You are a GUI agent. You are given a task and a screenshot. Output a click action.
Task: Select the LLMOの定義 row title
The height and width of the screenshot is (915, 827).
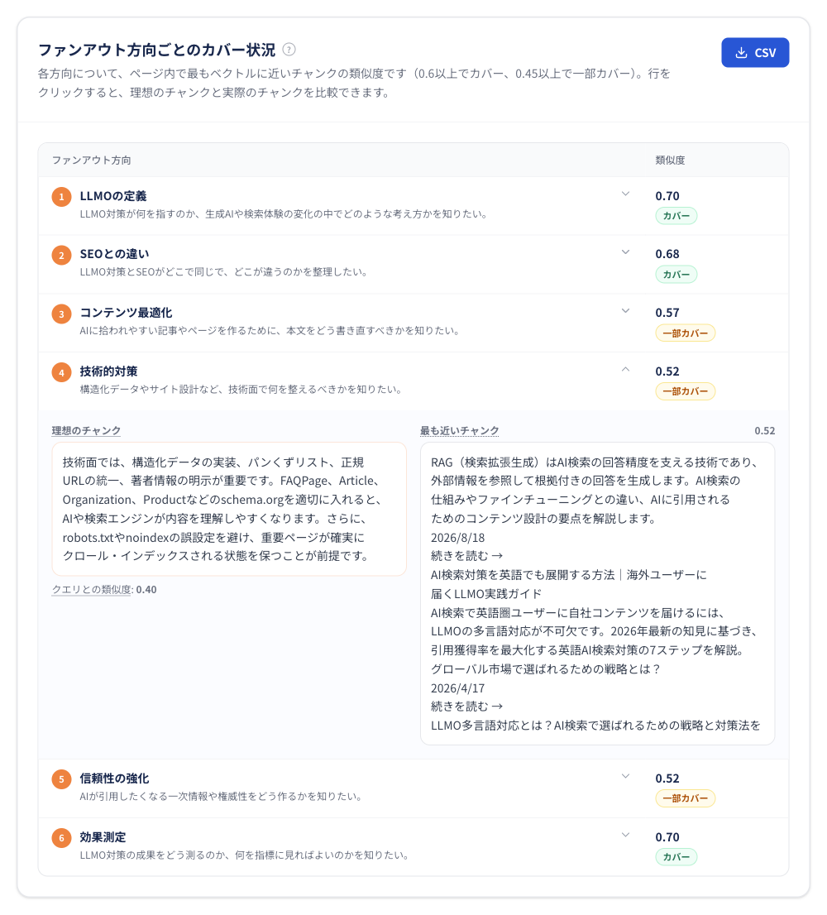[113, 196]
